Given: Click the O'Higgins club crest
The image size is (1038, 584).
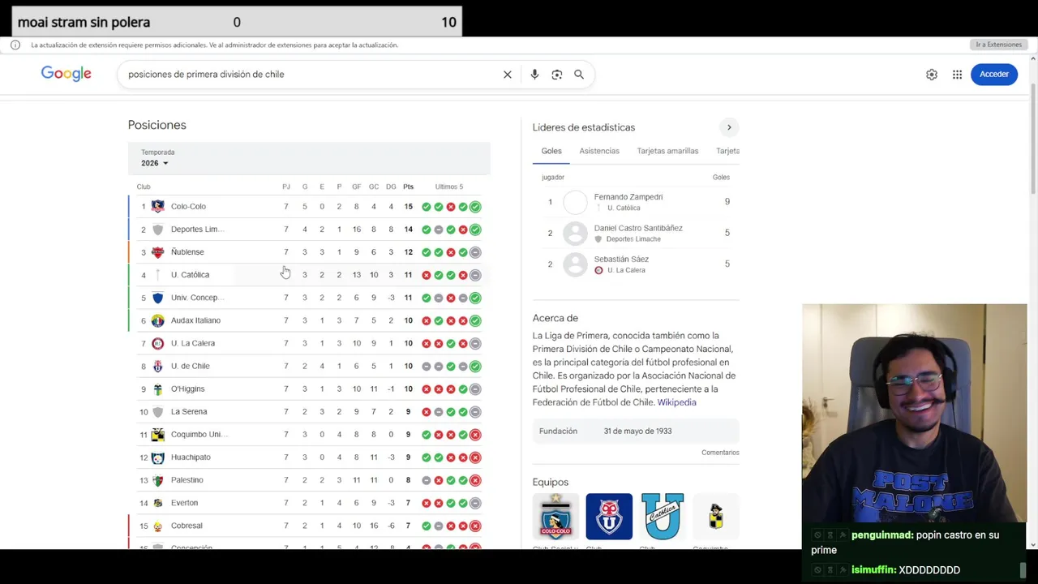Looking at the screenshot, I should click(x=158, y=389).
